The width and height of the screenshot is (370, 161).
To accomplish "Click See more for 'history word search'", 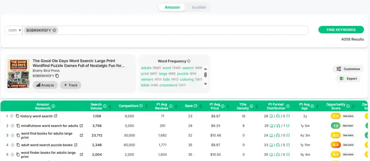I will [348, 116].
